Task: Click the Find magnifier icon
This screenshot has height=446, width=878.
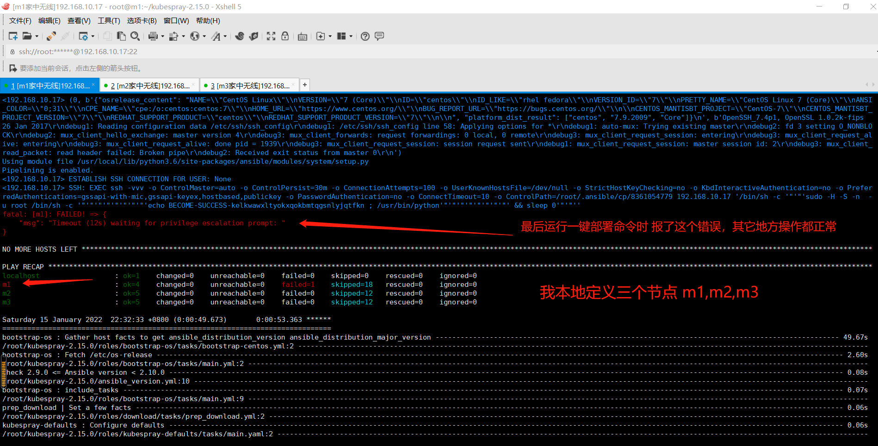Action: 135,36
